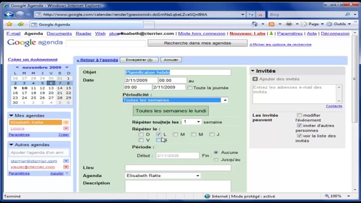Viewport: 361px width, 203px height.
Task: Click the Déconnexion link
Action: click(x=335, y=34)
